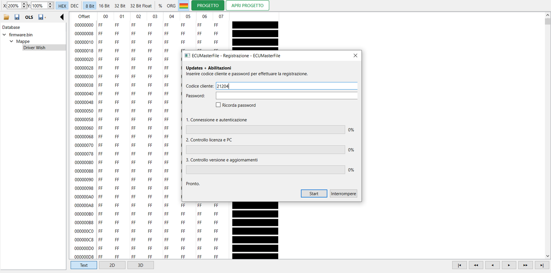Screen dimensions: 551x273
Task: Select 32 Bit Float data format
Action: (141, 6)
